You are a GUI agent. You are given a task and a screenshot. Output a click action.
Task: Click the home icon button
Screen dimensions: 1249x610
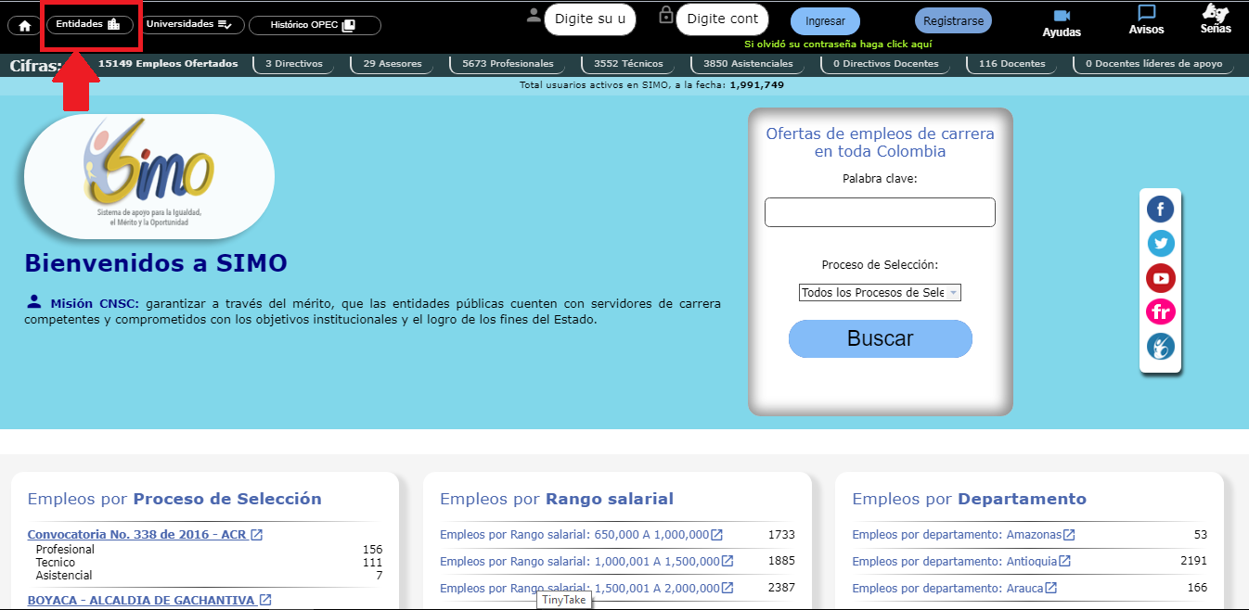click(x=24, y=26)
